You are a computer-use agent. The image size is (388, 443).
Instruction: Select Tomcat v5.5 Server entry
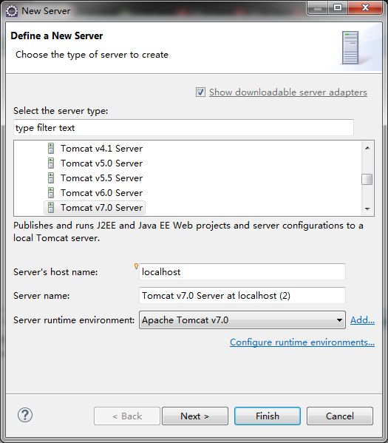pyautogui.click(x=102, y=178)
